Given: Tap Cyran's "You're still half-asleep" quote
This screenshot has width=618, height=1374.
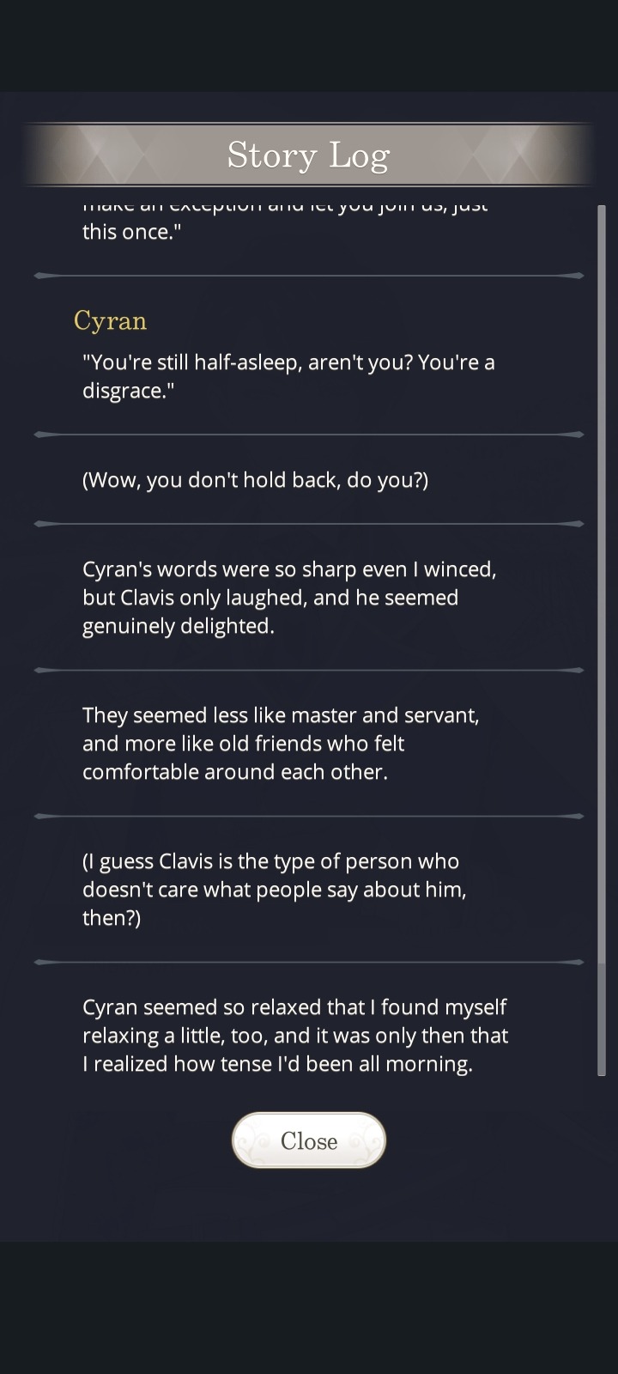Looking at the screenshot, I should pyautogui.click(x=288, y=376).
